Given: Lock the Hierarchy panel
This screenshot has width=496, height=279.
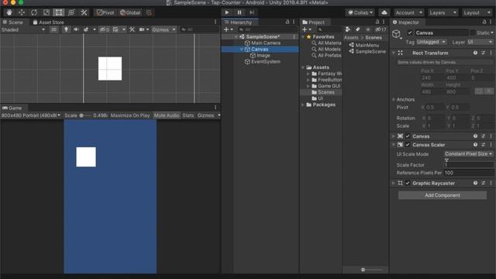Looking at the screenshot, I should (x=288, y=22).
